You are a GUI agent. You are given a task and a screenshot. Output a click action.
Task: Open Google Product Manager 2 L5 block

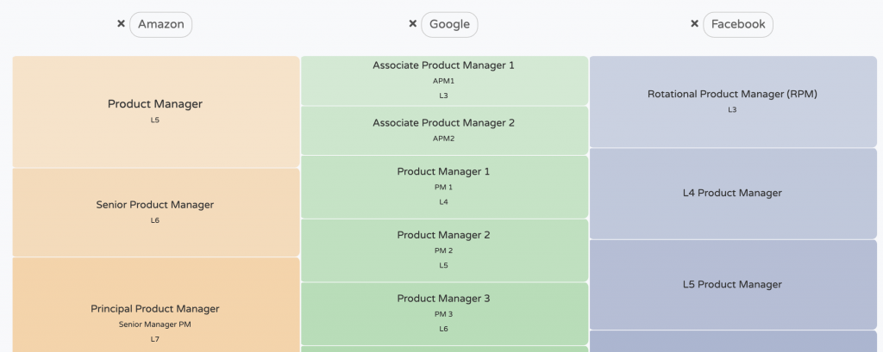click(x=443, y=250)
